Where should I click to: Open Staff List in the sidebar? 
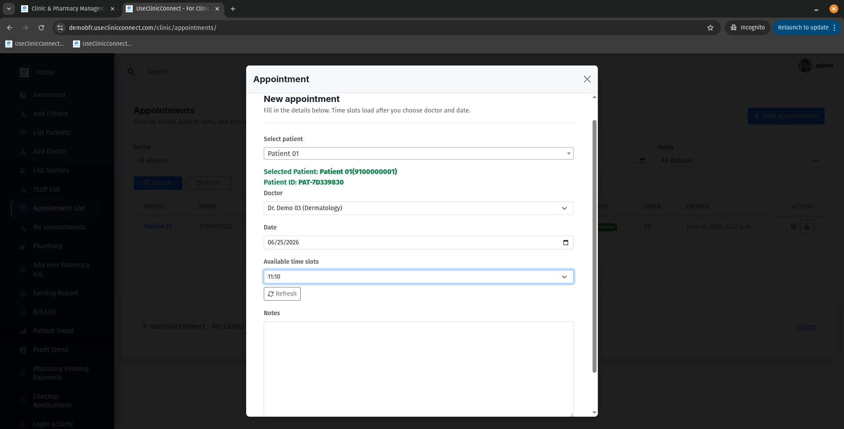46,189
